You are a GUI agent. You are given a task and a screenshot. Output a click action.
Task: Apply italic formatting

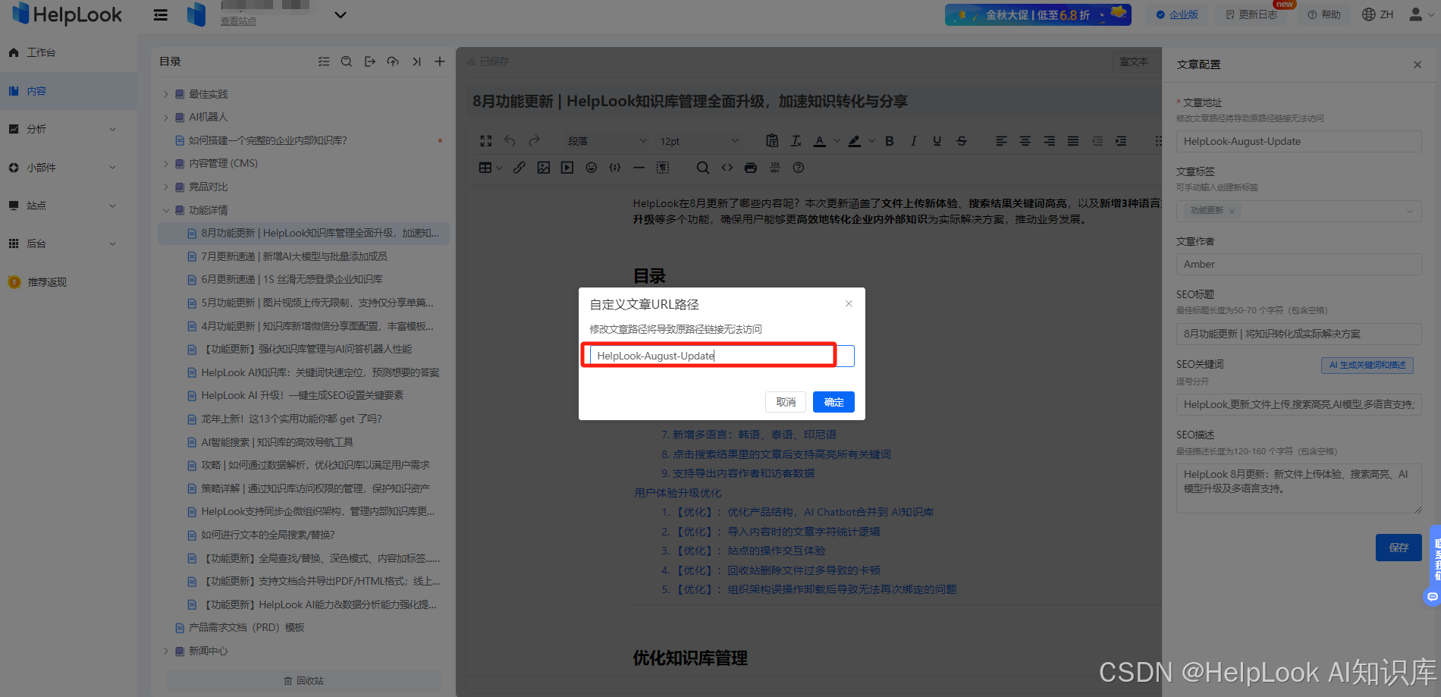click(x=913, y=141)
